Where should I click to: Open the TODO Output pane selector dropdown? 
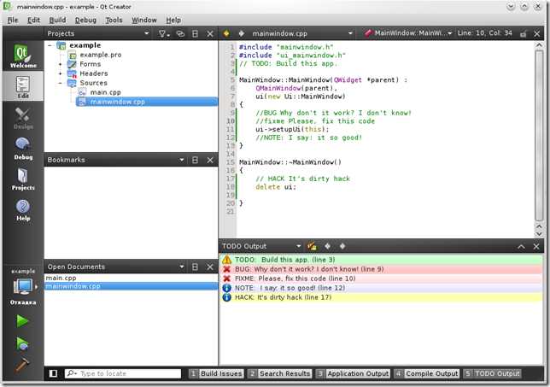(x=298, y=246)
